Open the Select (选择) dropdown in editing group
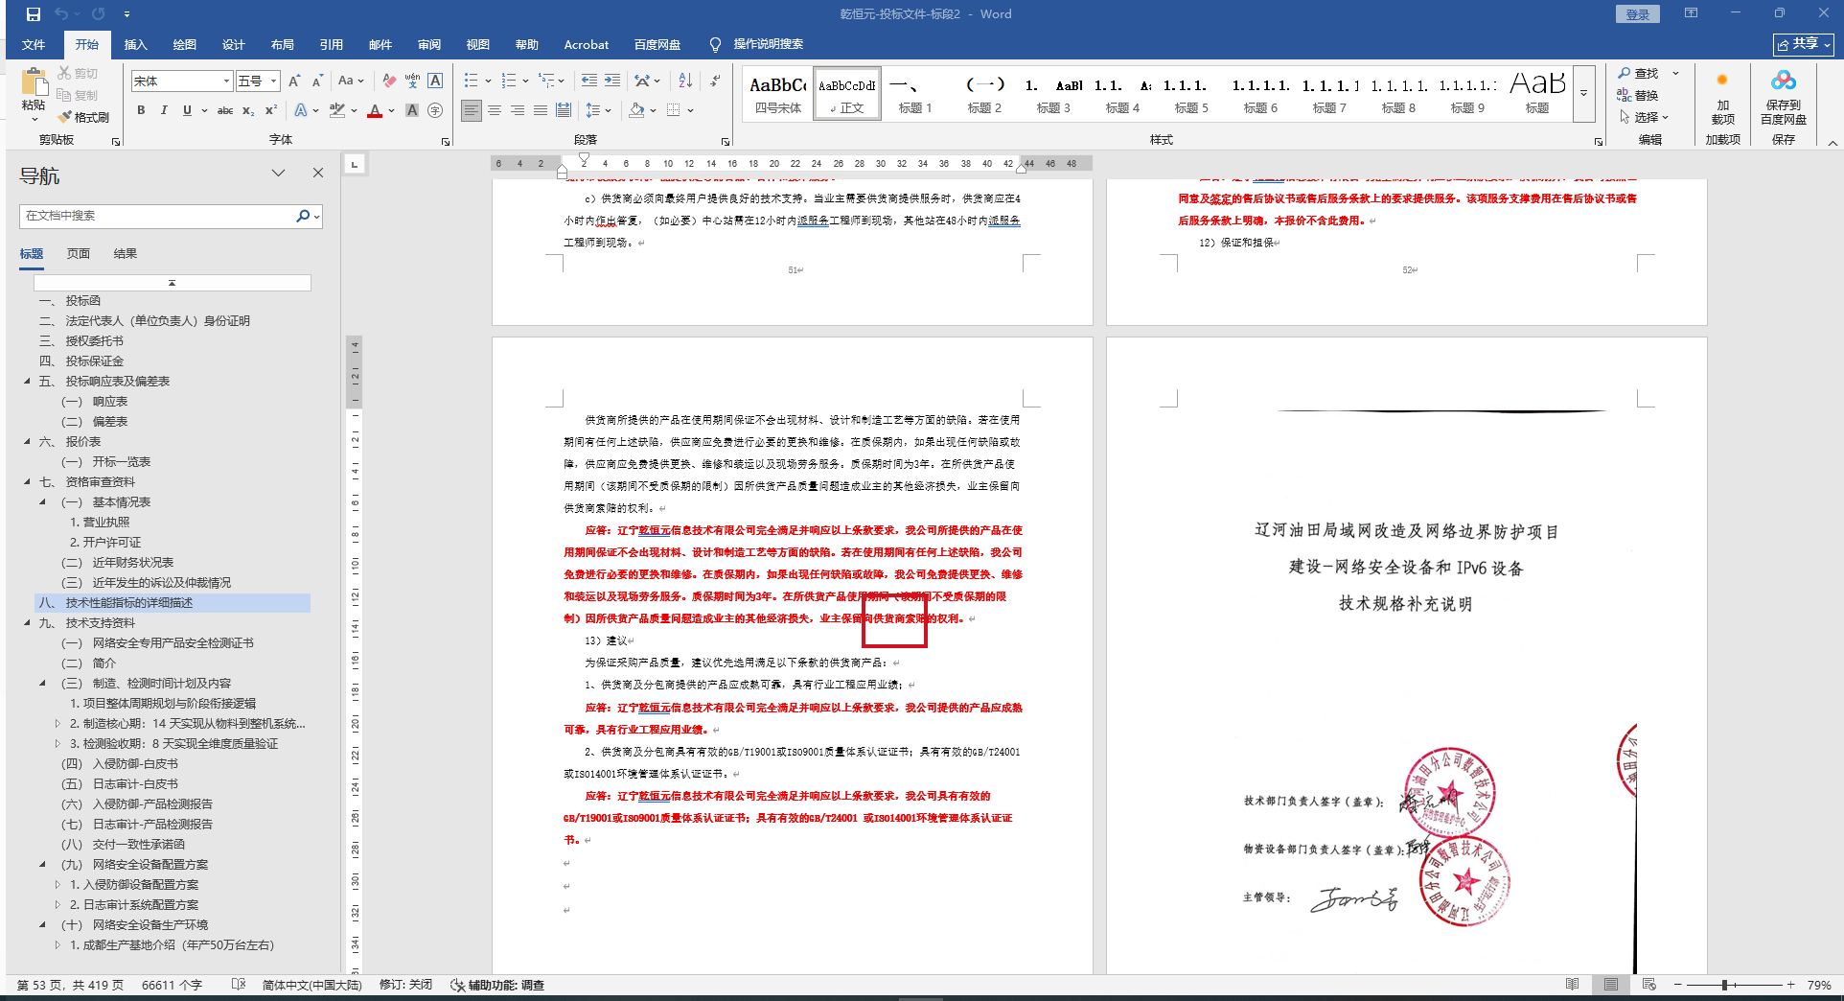This screenshot has height=1001, width=1844. tap(1645, 117)
